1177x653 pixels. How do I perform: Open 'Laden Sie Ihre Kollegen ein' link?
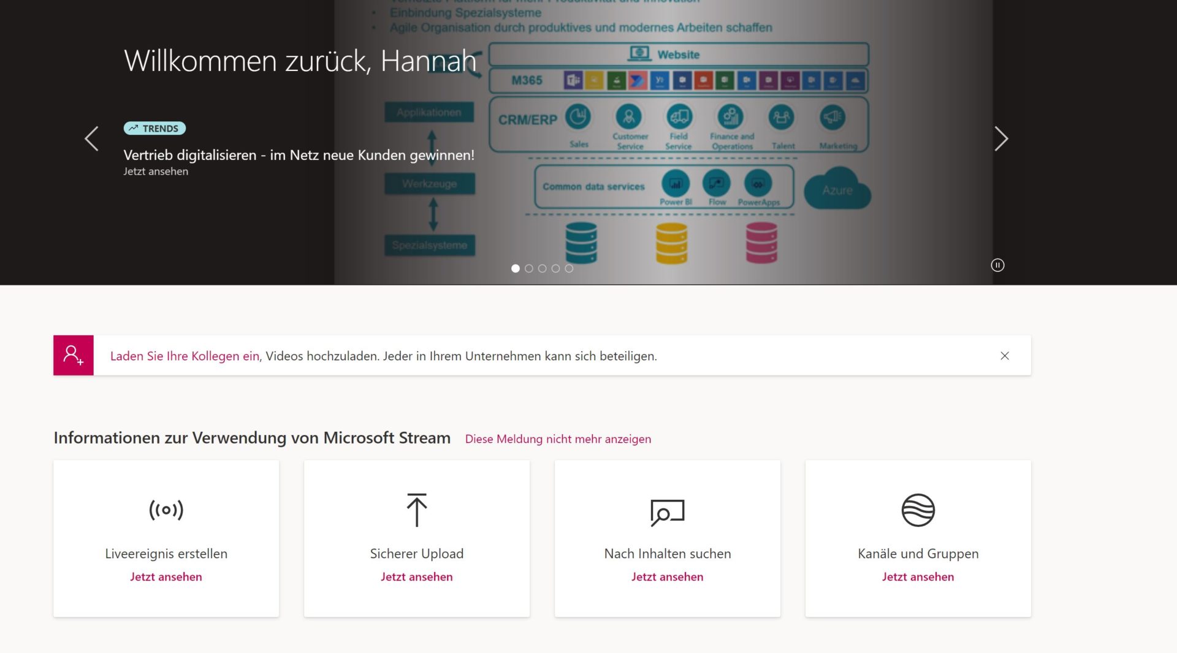[x=185, y=356]
